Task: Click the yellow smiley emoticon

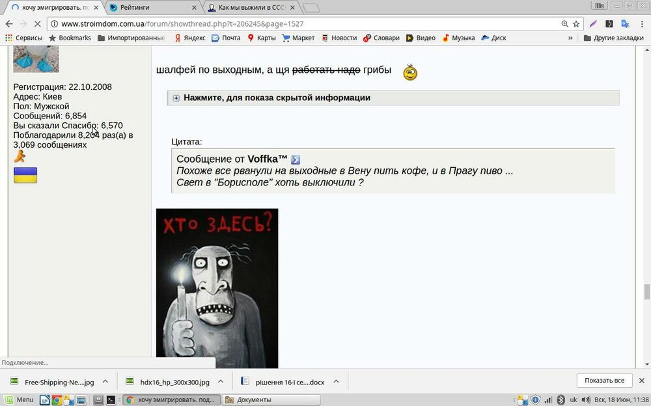Action: 410,72
